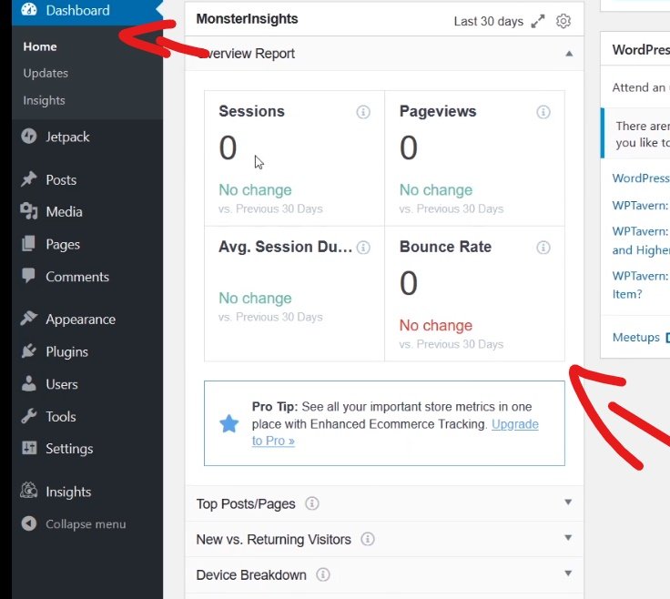Open the first WordPress news link

pos(641,178)
